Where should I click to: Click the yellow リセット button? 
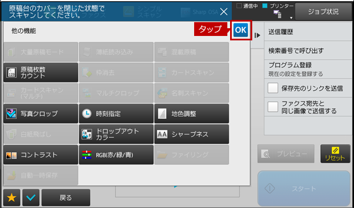[335, 154]
